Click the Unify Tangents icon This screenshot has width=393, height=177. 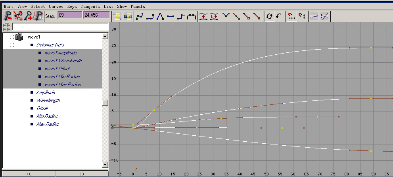pyautogui.click(x=237, y=17)
